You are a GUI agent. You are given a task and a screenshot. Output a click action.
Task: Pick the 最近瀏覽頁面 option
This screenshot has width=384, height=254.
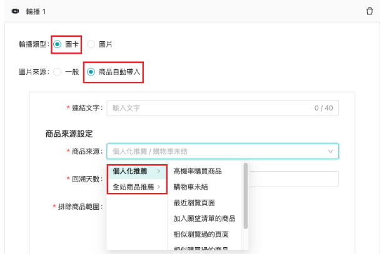194,202
